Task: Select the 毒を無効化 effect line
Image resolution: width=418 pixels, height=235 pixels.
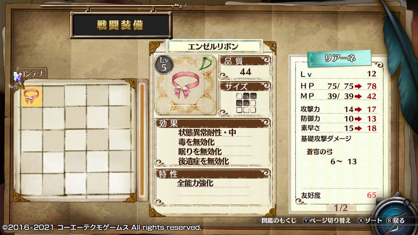Action: [x=195, y=142]
